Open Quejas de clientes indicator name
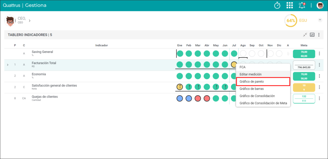 coord(45,97)
